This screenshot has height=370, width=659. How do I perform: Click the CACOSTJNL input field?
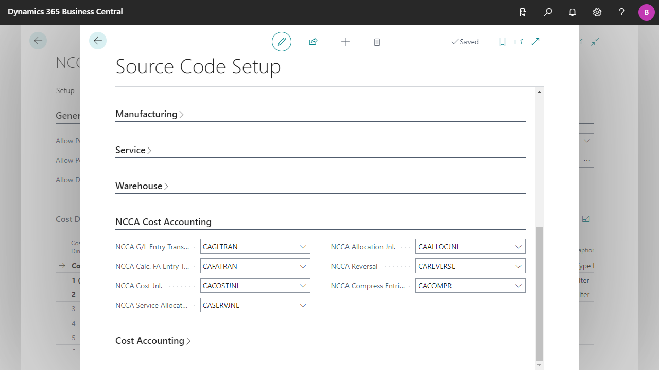[249, 286]
